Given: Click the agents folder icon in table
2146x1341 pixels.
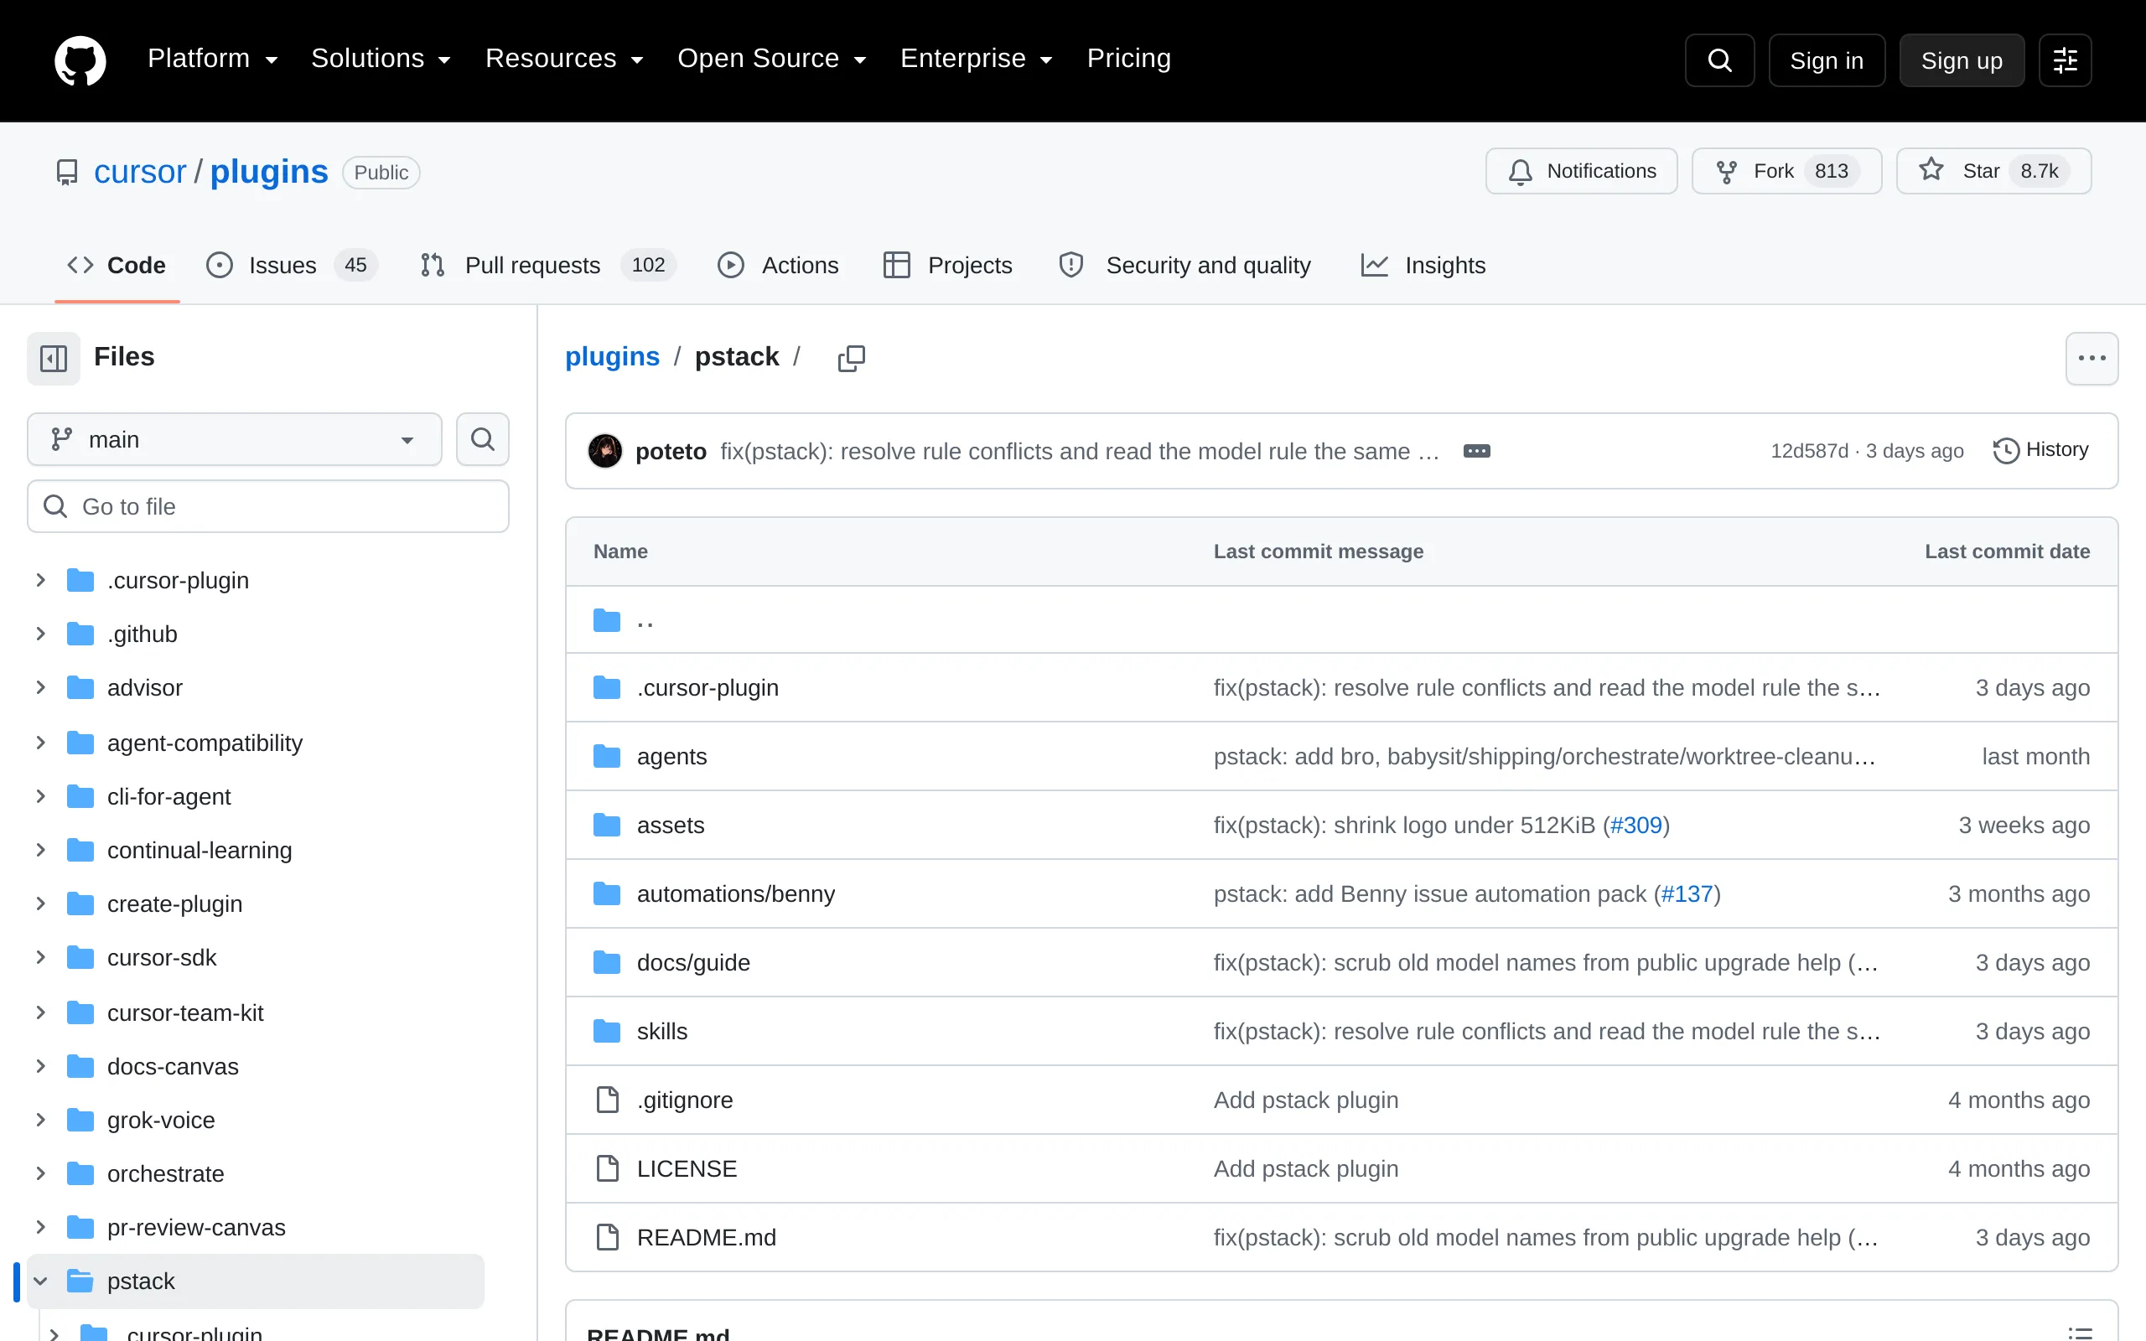Looking at the screenshot, I should click(x=607, y=757).
